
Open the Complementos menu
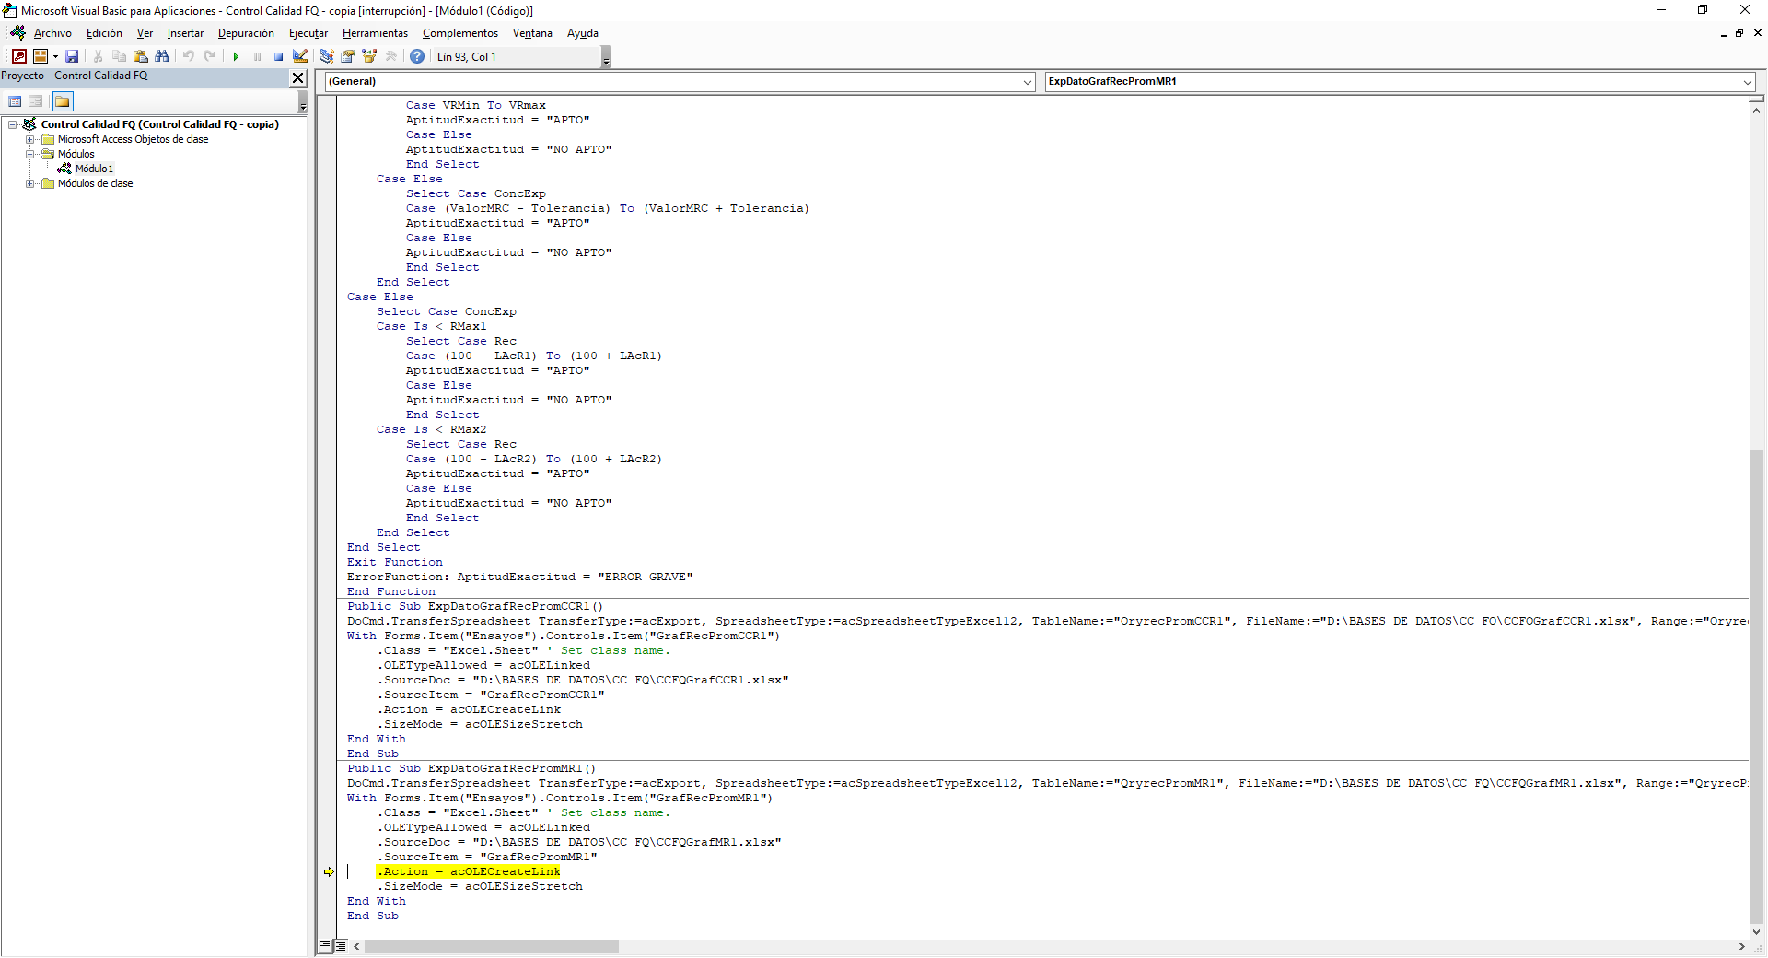pos(460,33)
